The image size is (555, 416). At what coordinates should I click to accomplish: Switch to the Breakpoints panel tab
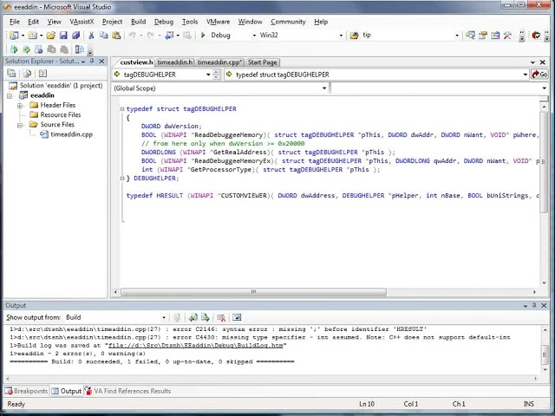(x=27, y=391)
